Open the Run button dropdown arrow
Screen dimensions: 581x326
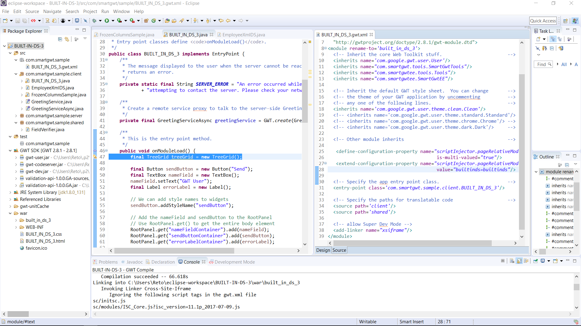[x=113, y=21]
